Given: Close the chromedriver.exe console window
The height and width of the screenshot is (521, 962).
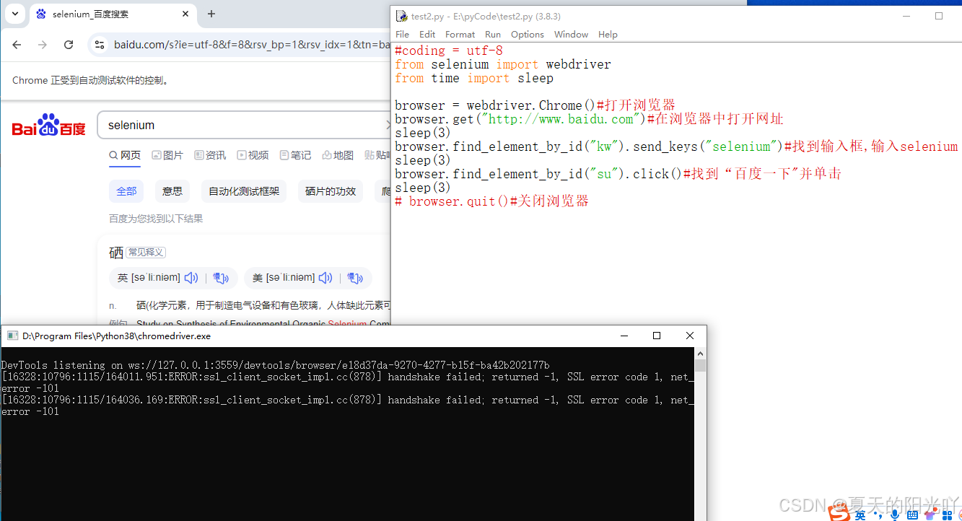Looking at the screenshot, I should [x=690, y=336].
